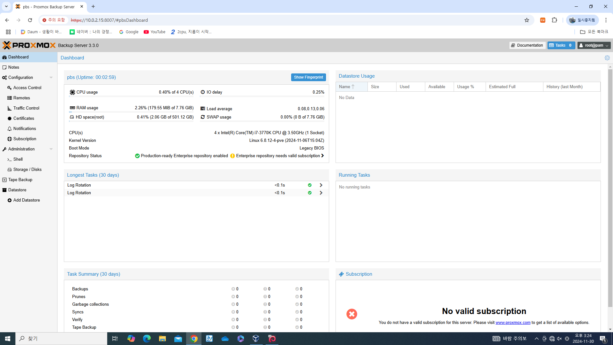Close the pbs Proxmox Backup Server tab
This screenshot has height=345, width=613.
point(82,6)
